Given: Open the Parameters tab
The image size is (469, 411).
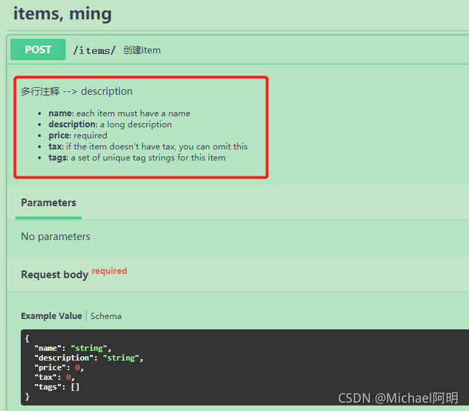Looking at the screenshot, I should coord(48,203).
